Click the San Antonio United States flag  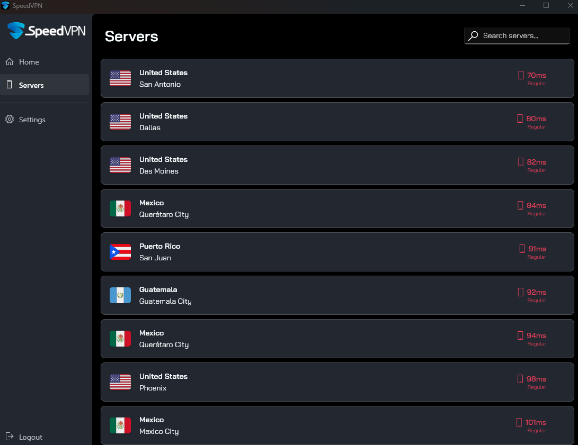coord(120,78)
